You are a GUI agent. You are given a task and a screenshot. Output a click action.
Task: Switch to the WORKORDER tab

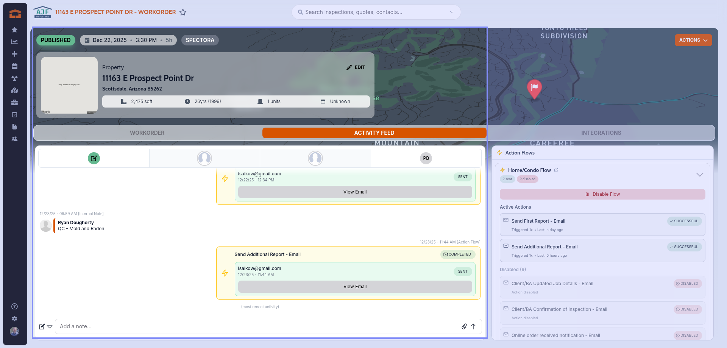tap(147, 133)
